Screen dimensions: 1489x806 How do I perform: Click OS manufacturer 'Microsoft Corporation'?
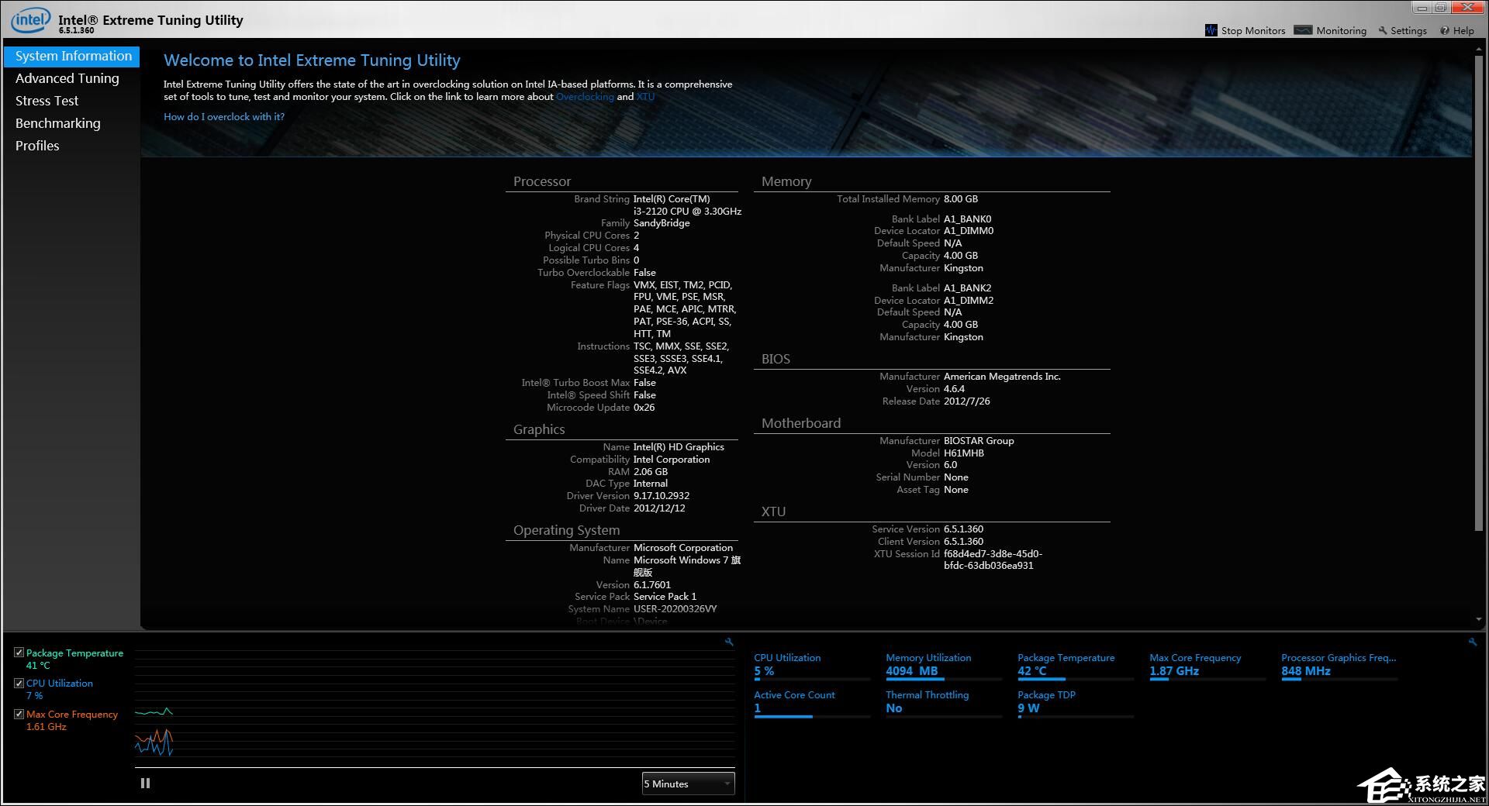click(682, 548)
